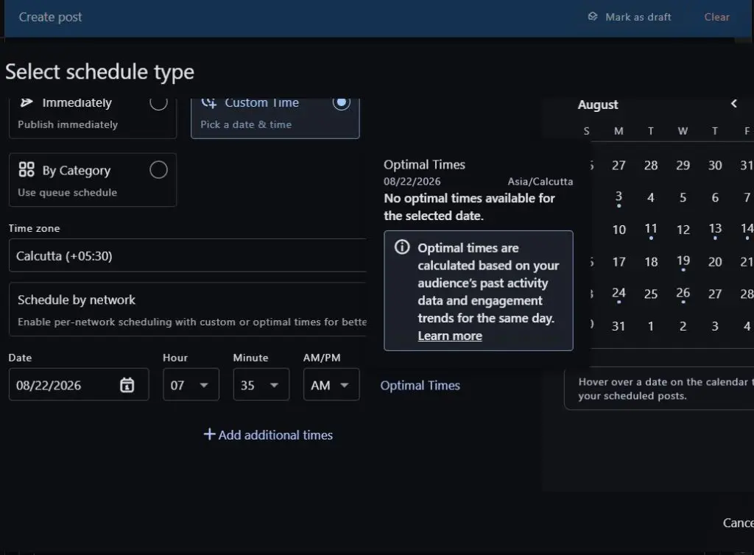This screenshot has height=555, width=754.
Task: Pick August 19 on the calendar
Action: [683, 261]
